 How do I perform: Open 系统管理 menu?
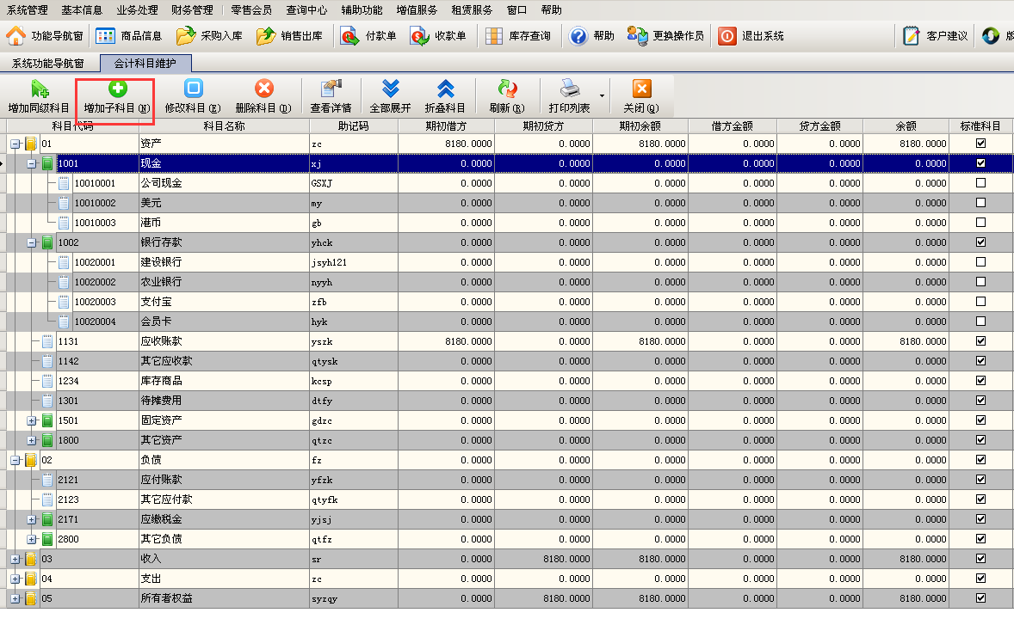pyautogui.click(x=28, y=9)
